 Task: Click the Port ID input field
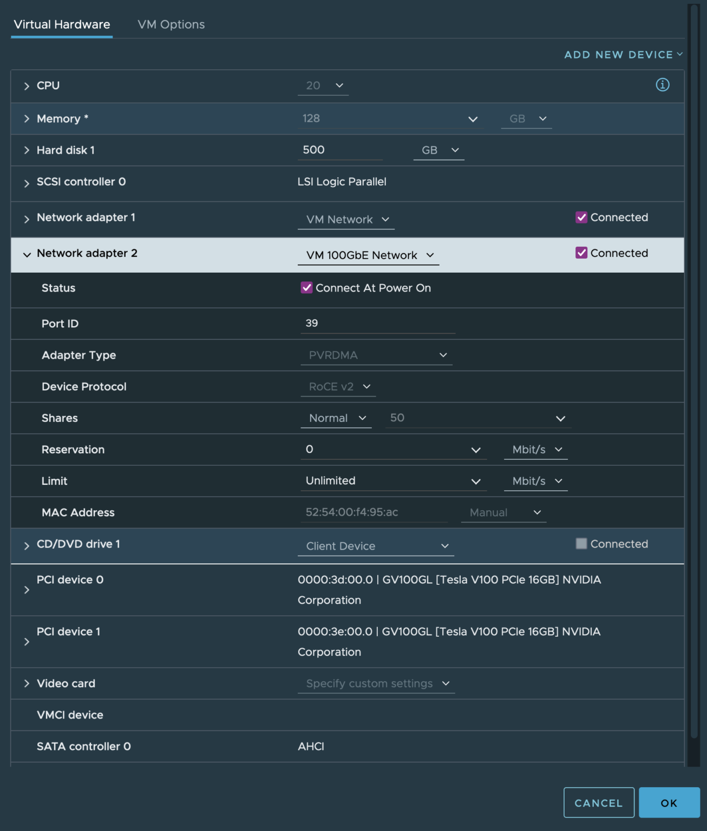[x=377, y=323]
